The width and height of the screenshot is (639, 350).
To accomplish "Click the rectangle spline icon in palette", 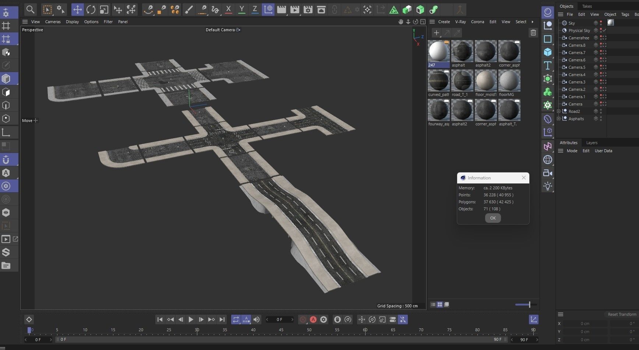I will tap(548, 39).
